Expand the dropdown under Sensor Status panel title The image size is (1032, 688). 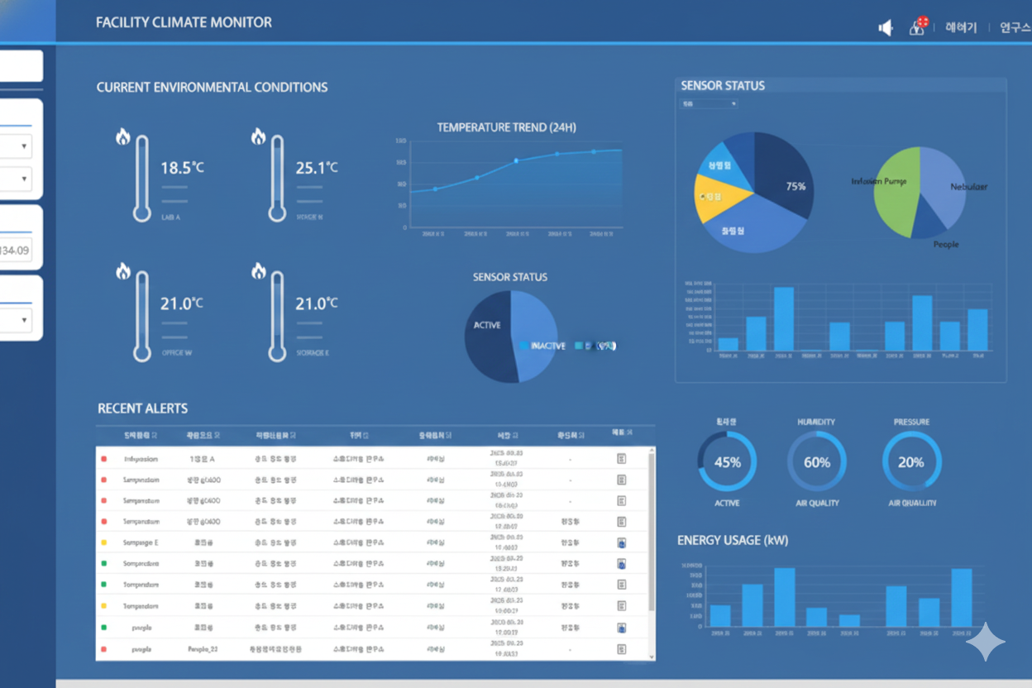[709, 104]
